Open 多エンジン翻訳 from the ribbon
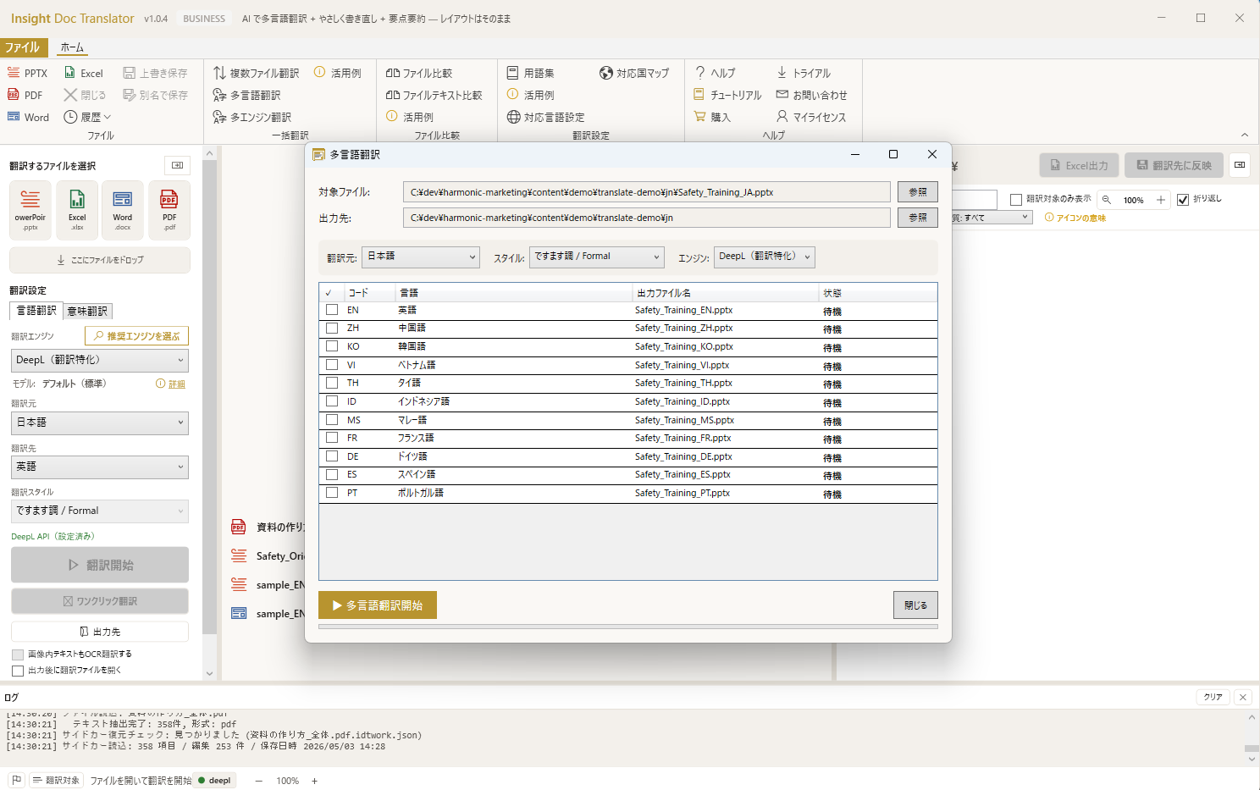The height and width of the screenshot is (790, 1260). click(x=251, y=117)
